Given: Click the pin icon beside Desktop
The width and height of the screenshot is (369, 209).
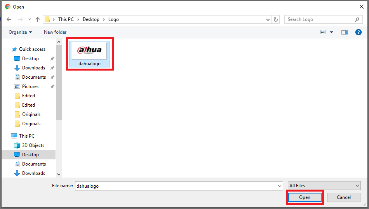Looking at the screenshot, I should [52, 59].
